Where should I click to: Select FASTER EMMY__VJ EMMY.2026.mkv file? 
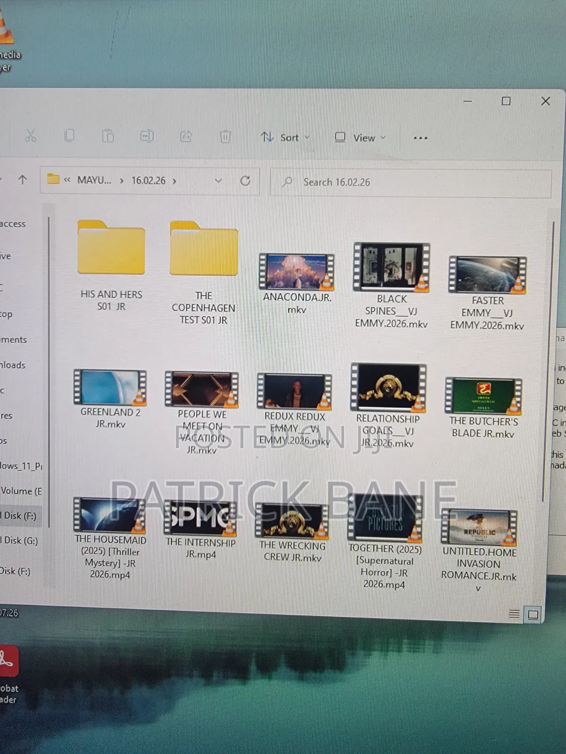point(487,293)
